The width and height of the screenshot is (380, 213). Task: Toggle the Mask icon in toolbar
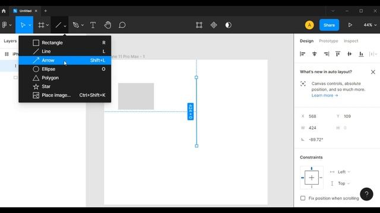(x=228, y=25)
